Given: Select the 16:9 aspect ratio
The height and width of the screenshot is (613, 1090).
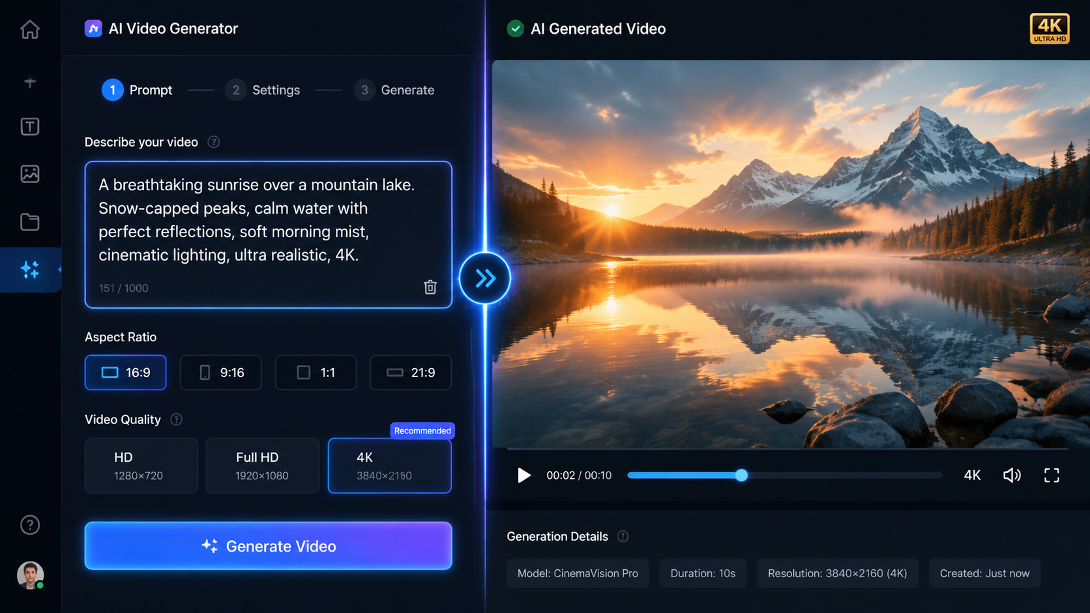Looking at the screenshot, I should [x=126, y=373].
